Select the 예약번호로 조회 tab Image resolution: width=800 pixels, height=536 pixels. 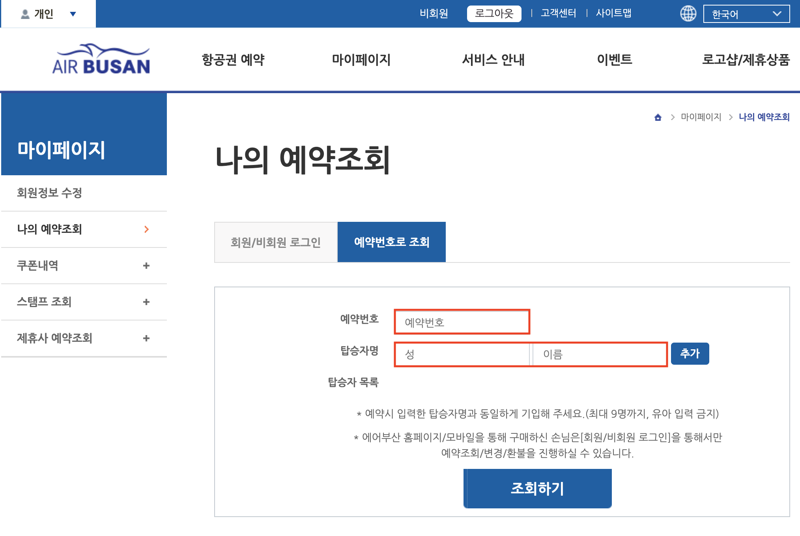click(391, 242)
